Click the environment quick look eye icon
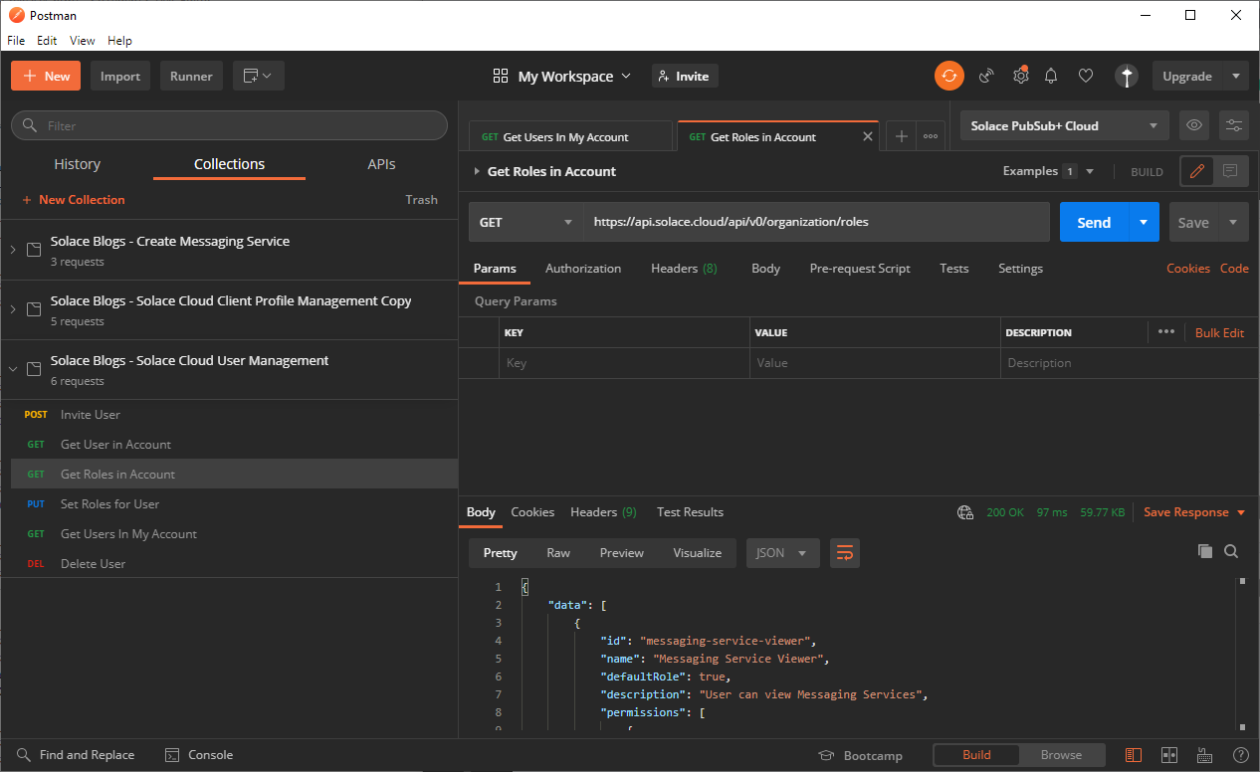This screenshot has height=772, width=1260. [1194, 125]
